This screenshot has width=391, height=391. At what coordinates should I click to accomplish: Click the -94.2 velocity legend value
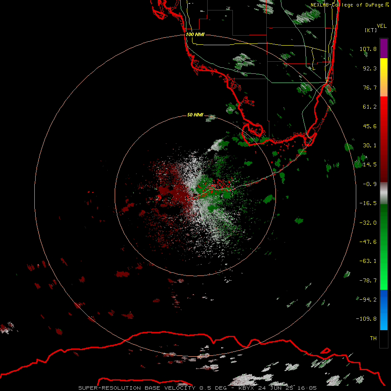[368, 299]
